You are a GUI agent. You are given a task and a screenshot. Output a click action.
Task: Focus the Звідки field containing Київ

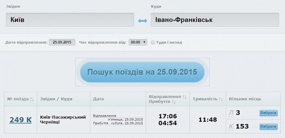70,20
